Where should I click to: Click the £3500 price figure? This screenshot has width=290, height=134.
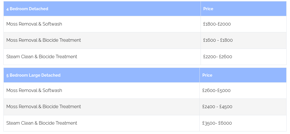(209, 123)
